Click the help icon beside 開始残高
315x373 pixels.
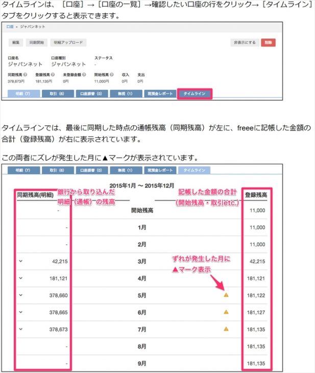click(113, 75)
